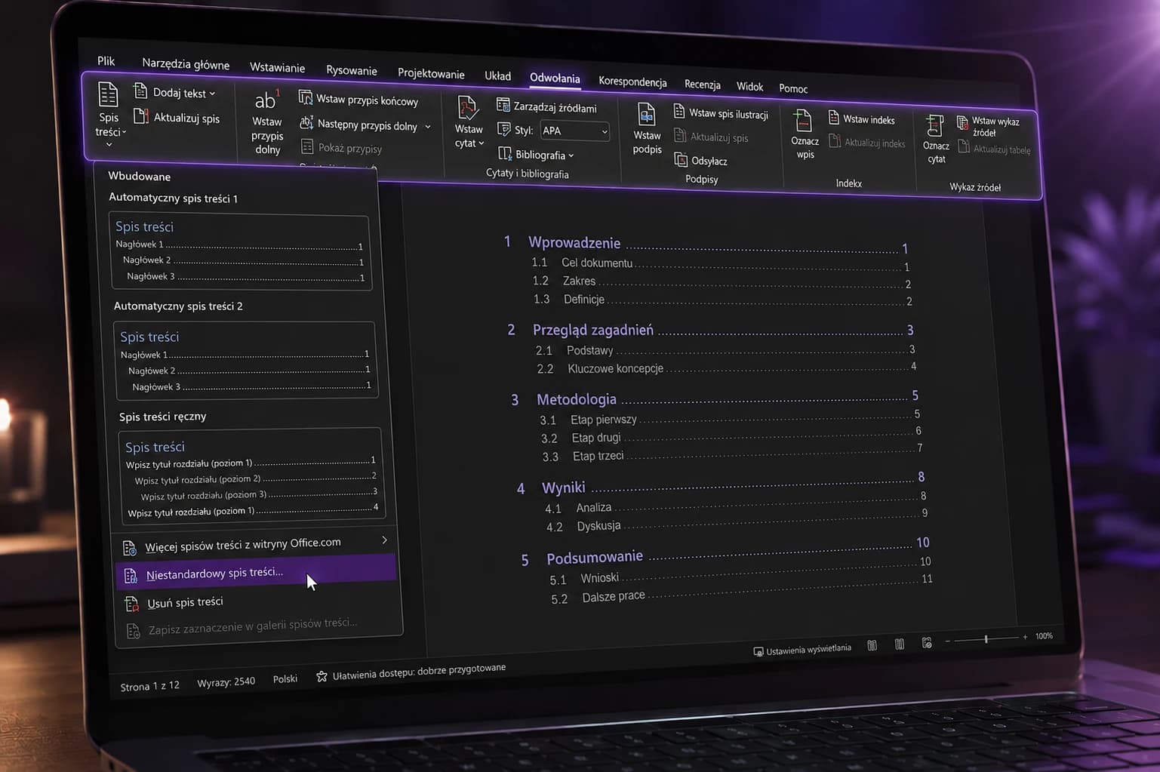Click the Aktualizuj spis button
Image resolution: width=1160 pixels, height=772 pixels.
[x=177, y=117]
